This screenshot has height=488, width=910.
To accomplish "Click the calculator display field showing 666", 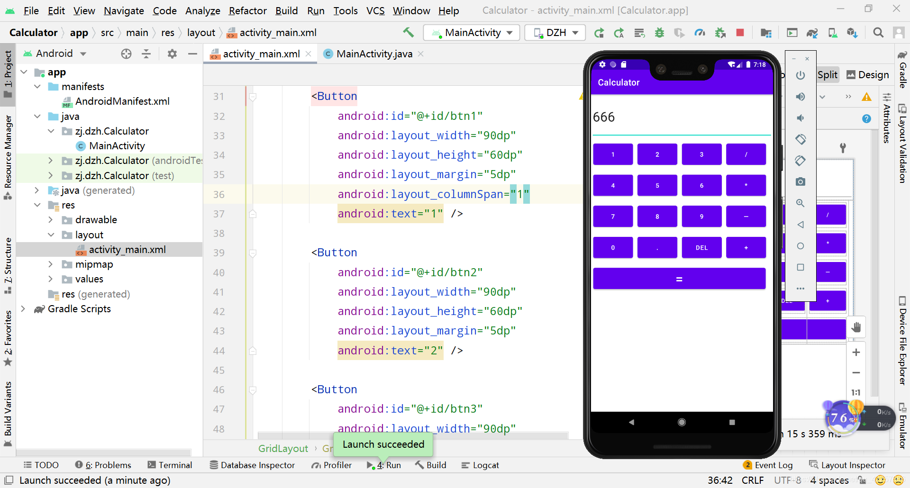I will 682,118.
